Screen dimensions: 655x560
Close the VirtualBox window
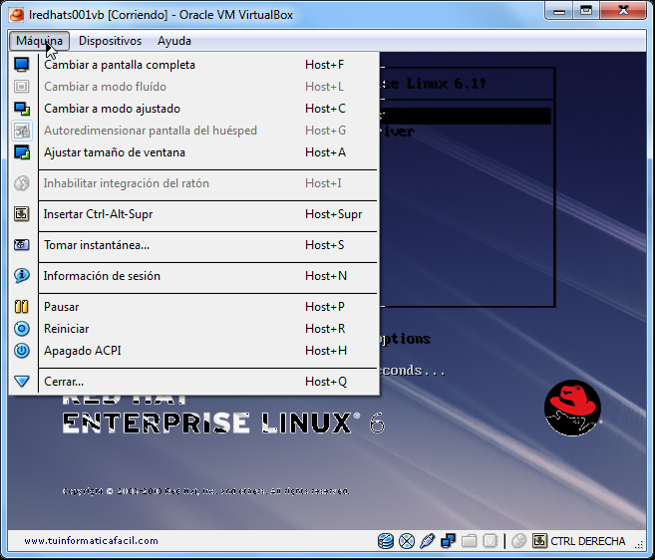pos(624,11)
